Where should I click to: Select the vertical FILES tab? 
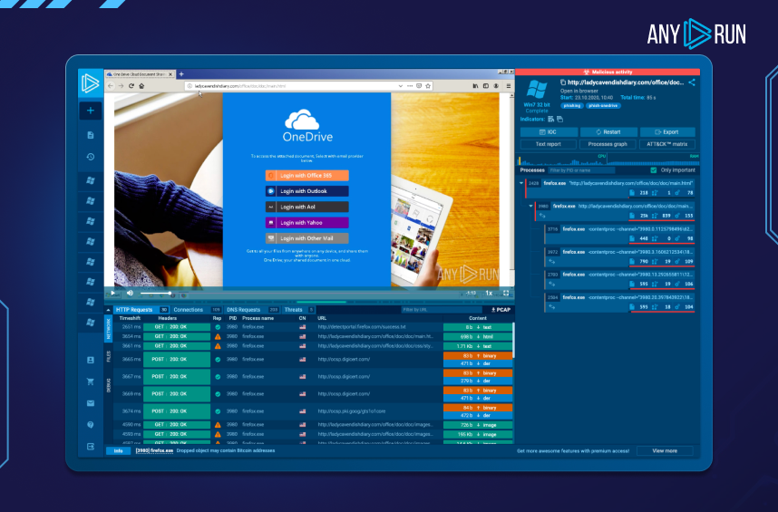[x=109, y=356]
